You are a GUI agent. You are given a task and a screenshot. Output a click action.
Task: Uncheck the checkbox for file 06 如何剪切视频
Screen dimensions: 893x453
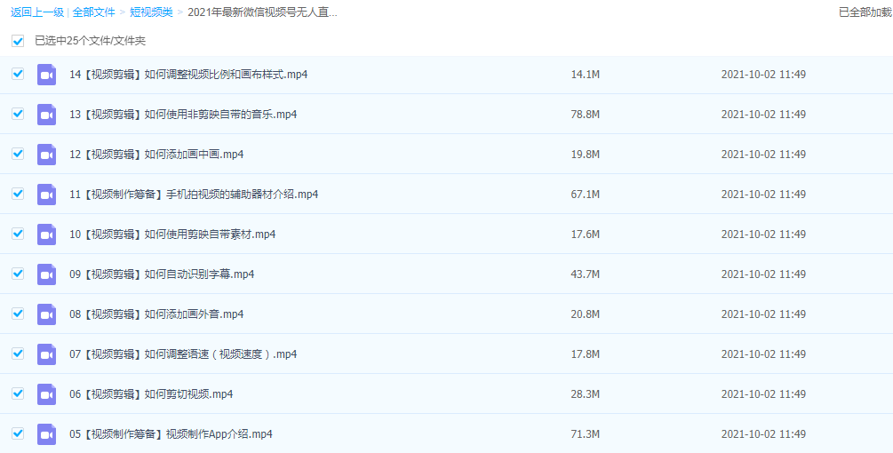(x=18, y=393)
